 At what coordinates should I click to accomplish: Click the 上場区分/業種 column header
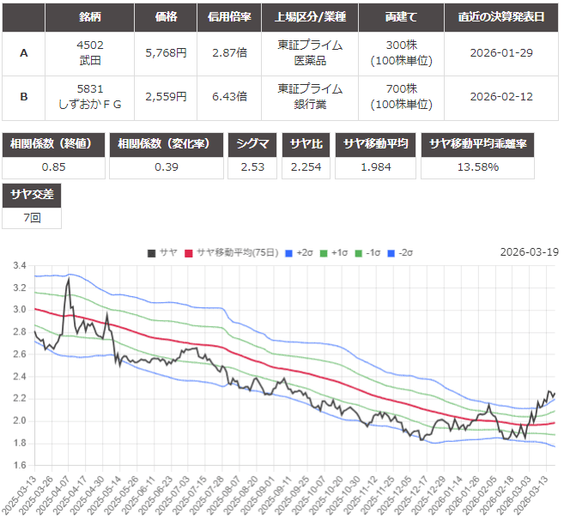pos(310,17)
